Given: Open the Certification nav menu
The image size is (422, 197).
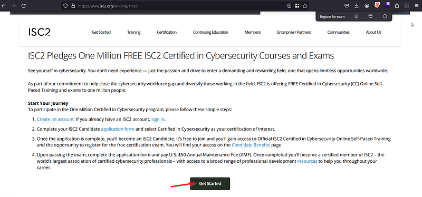Looking at the screenshot, I should point(167,32).
